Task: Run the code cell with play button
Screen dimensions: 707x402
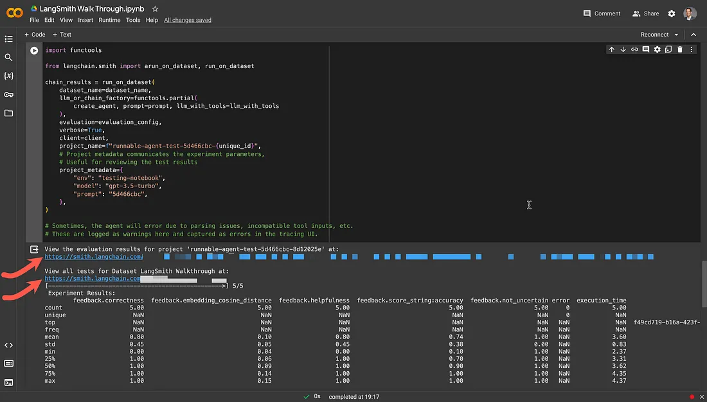Action: click(x=34, y=51)
